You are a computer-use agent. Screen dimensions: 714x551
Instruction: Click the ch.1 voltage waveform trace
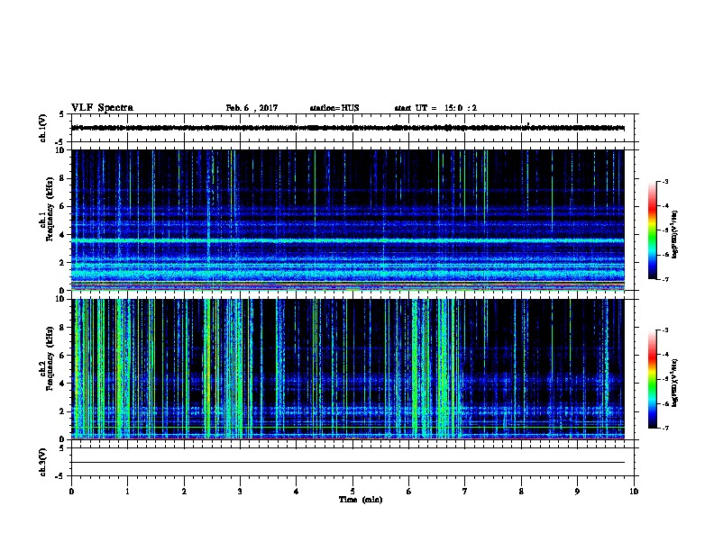point(348,128)
